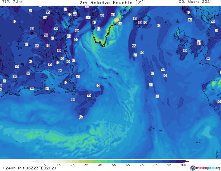Pick the green colorbar segment between 35 and 45
Viewport: 221px width, 171px height.
click(96, 161)
